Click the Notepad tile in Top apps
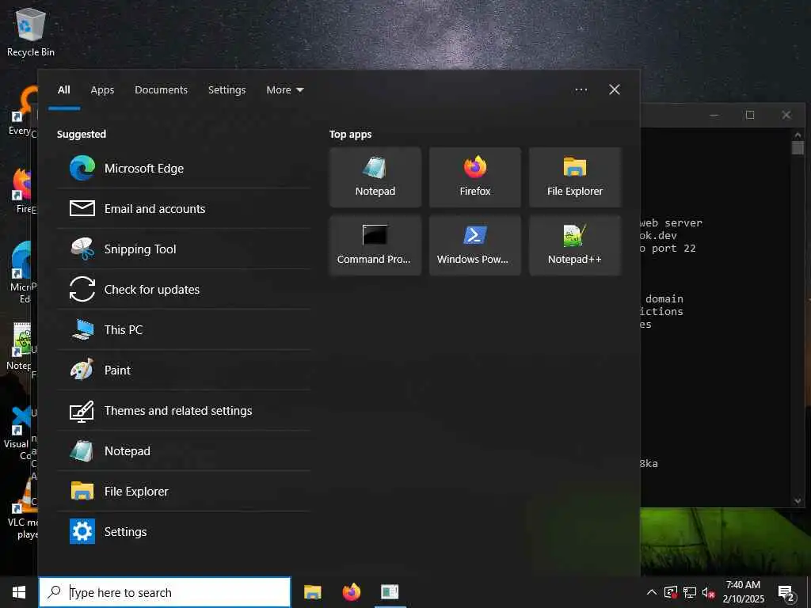Viewport: 811px width, 608px height. (x=375, y=177)
